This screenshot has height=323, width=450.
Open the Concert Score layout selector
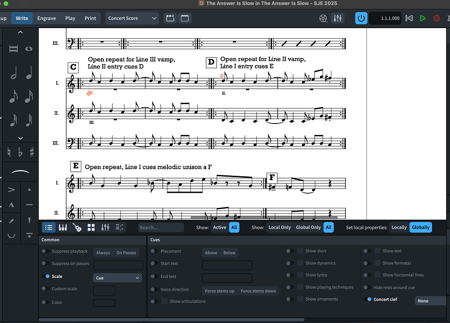(x=132, y=18)
